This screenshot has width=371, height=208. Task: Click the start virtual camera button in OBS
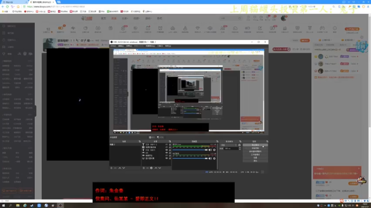click(x=255, y=151)
